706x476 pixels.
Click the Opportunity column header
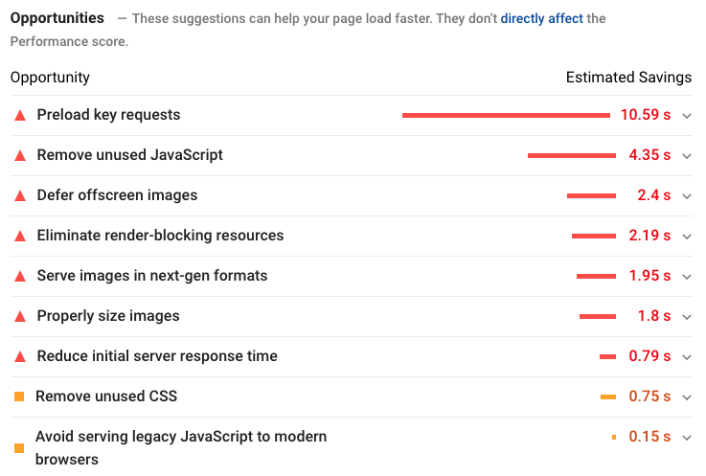[50, 78]
